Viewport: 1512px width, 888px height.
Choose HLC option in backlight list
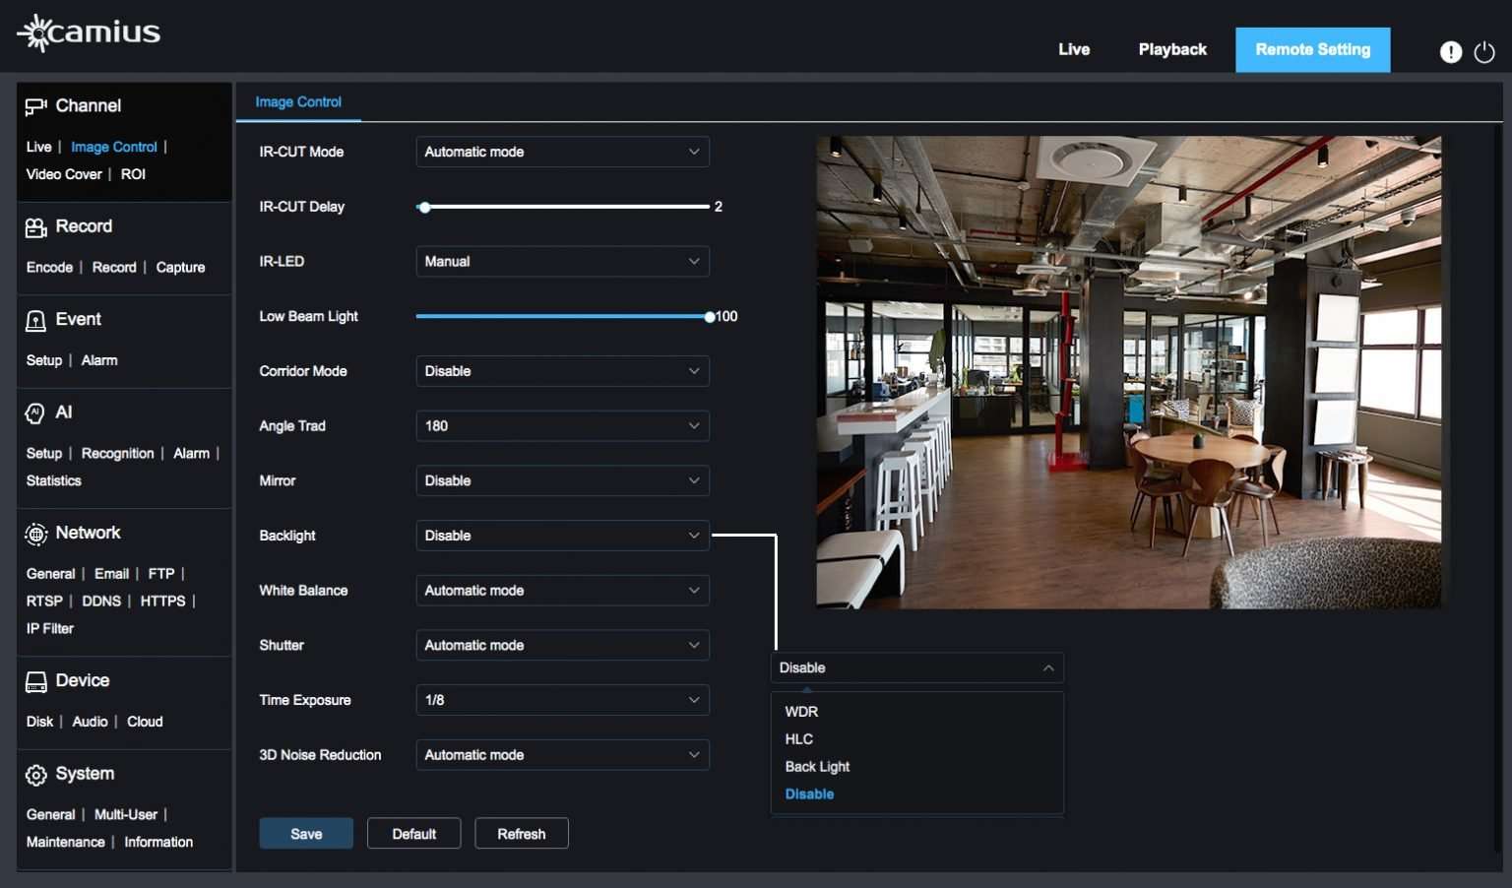[x=798, y=739]
